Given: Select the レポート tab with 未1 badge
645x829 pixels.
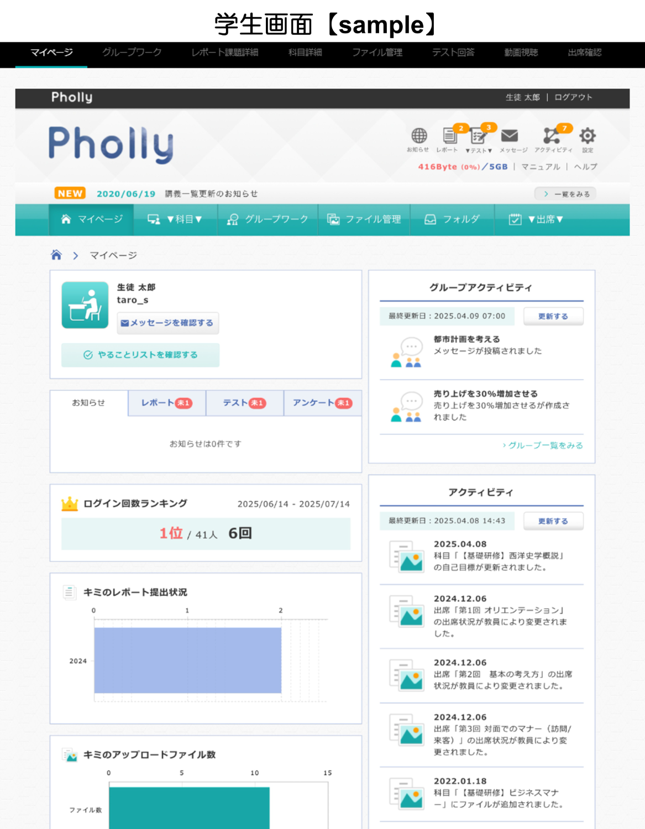Looking at the screenshot, I should click(x=166, y=403).
